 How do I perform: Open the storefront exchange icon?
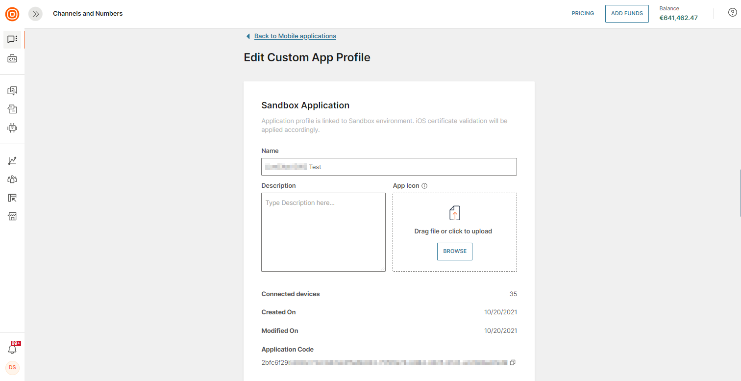pyautogui.click(x=12, y=216)
